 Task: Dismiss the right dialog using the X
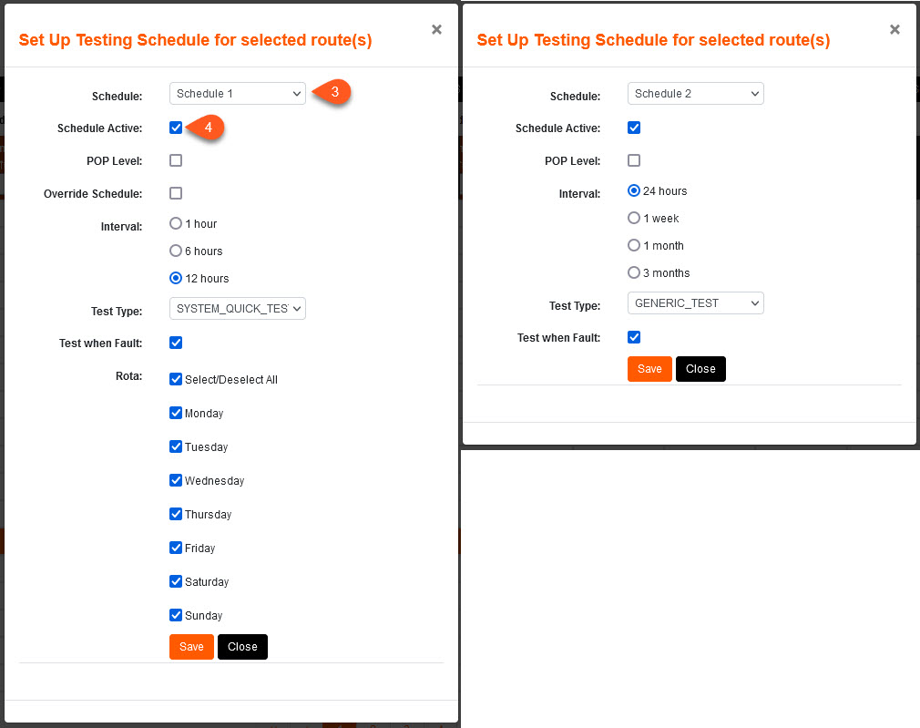tap(894, 29)
